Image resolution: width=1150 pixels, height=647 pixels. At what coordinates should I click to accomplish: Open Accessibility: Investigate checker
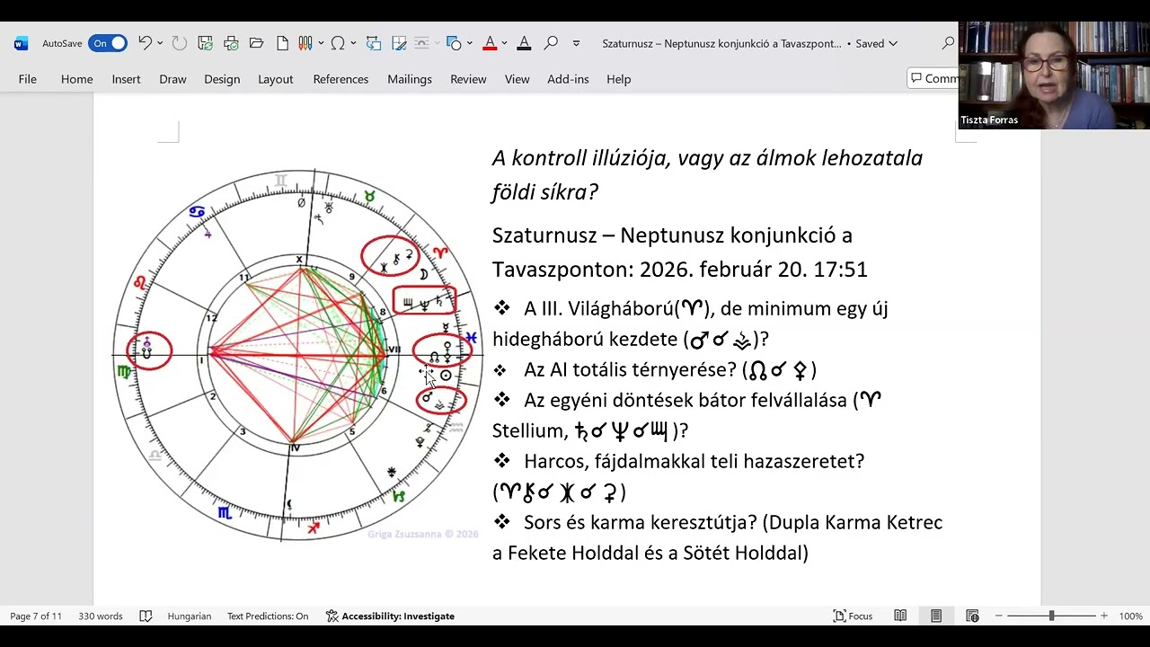(x=390, y=616)
